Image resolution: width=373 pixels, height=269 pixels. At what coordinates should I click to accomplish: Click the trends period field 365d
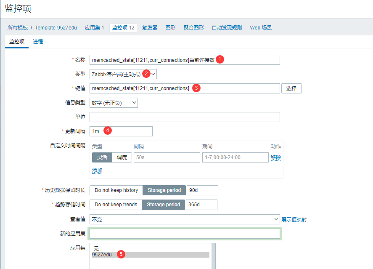(201, 205)
